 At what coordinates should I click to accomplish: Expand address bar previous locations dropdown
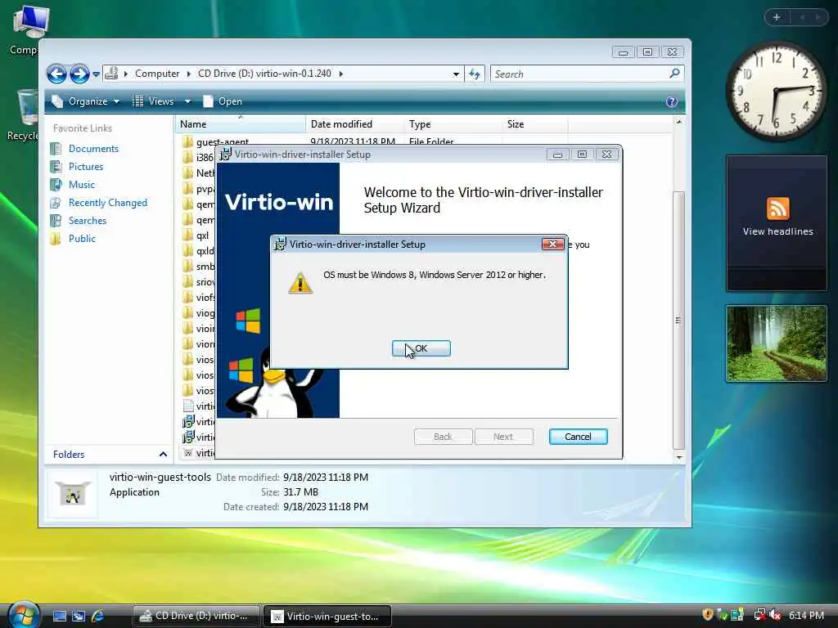456,74
